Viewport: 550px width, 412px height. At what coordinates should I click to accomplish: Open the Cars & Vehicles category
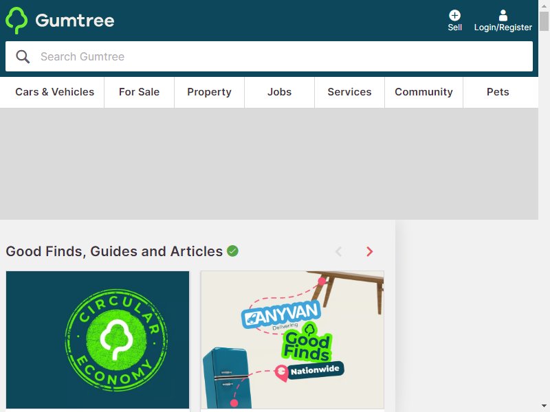(55, 92)
